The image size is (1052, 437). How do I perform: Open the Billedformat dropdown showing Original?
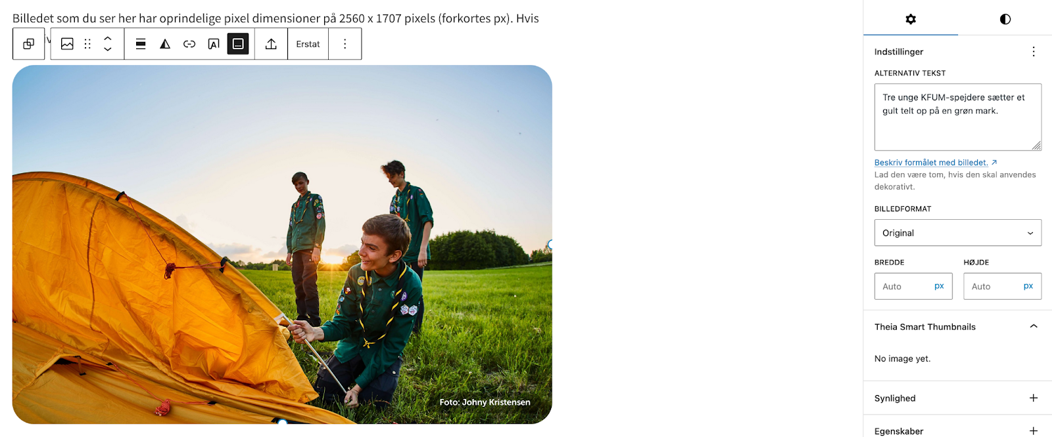tap(957, 233)
